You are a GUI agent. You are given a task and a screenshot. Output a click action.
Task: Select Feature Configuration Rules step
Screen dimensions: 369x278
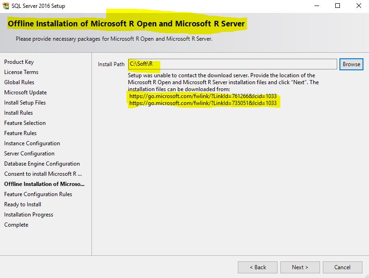tap(38, 194)
